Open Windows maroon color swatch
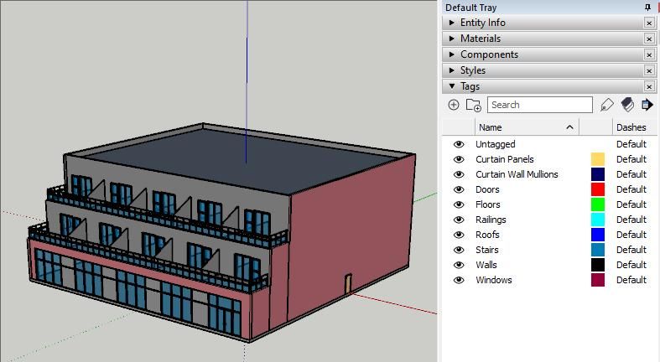 pyautogui.click(x=598, y=280)
